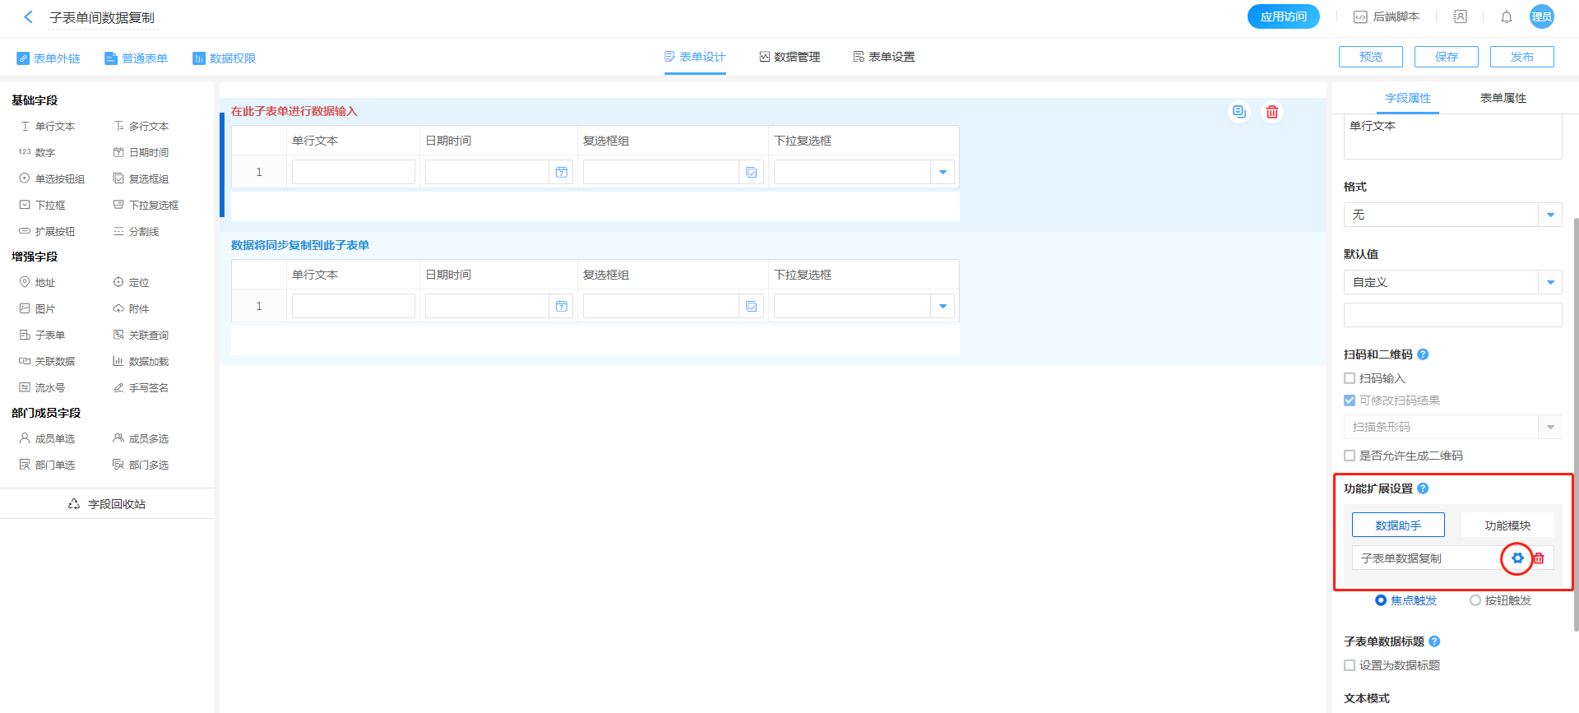This screenshot has height=713, width=1579.
Task: Open settings gear for 子表单数据复制
Action: click(x=1517, y=558)
